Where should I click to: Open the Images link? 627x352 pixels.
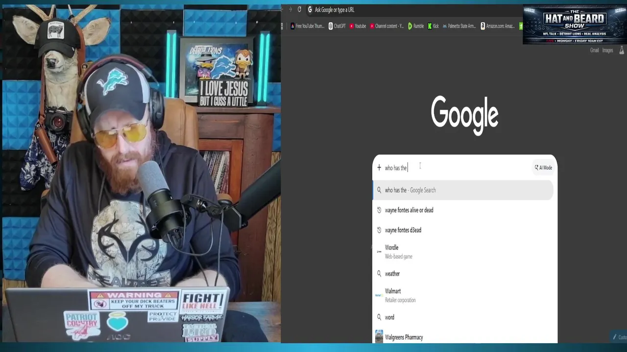pos(607,50)
